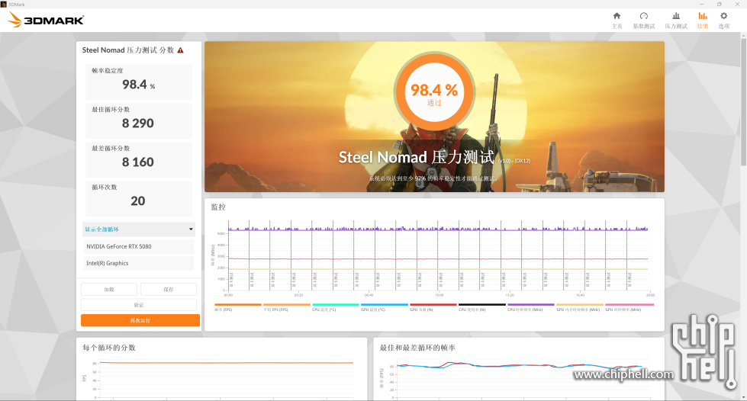Toggle the GPU 内存时钟频率 (MHz) legend swatch
The width and height of the screenshot is (747, 401).
point(580,306)
